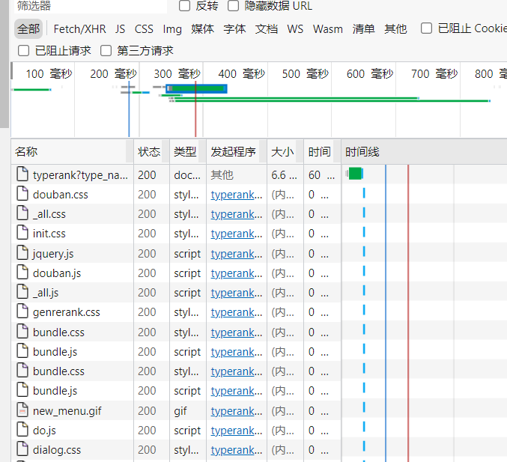507x462 pixels.
Task: Select the 全部 filter tab
Action: [x=28, y=28]
